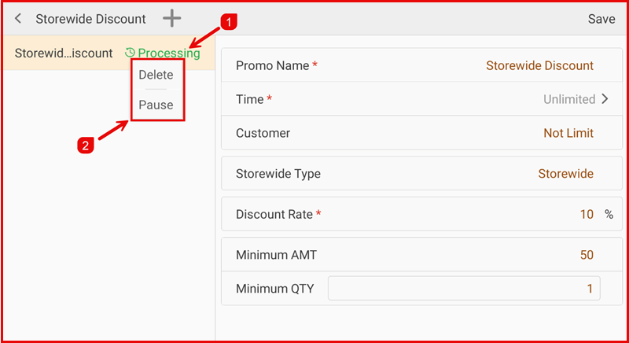629x343 pixels.
Task: Edit the Promo Name value field
Action: [539, 65]
